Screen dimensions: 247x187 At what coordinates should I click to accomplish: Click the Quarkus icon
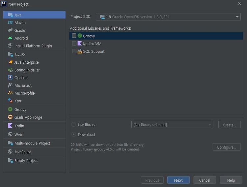[10, 78]
